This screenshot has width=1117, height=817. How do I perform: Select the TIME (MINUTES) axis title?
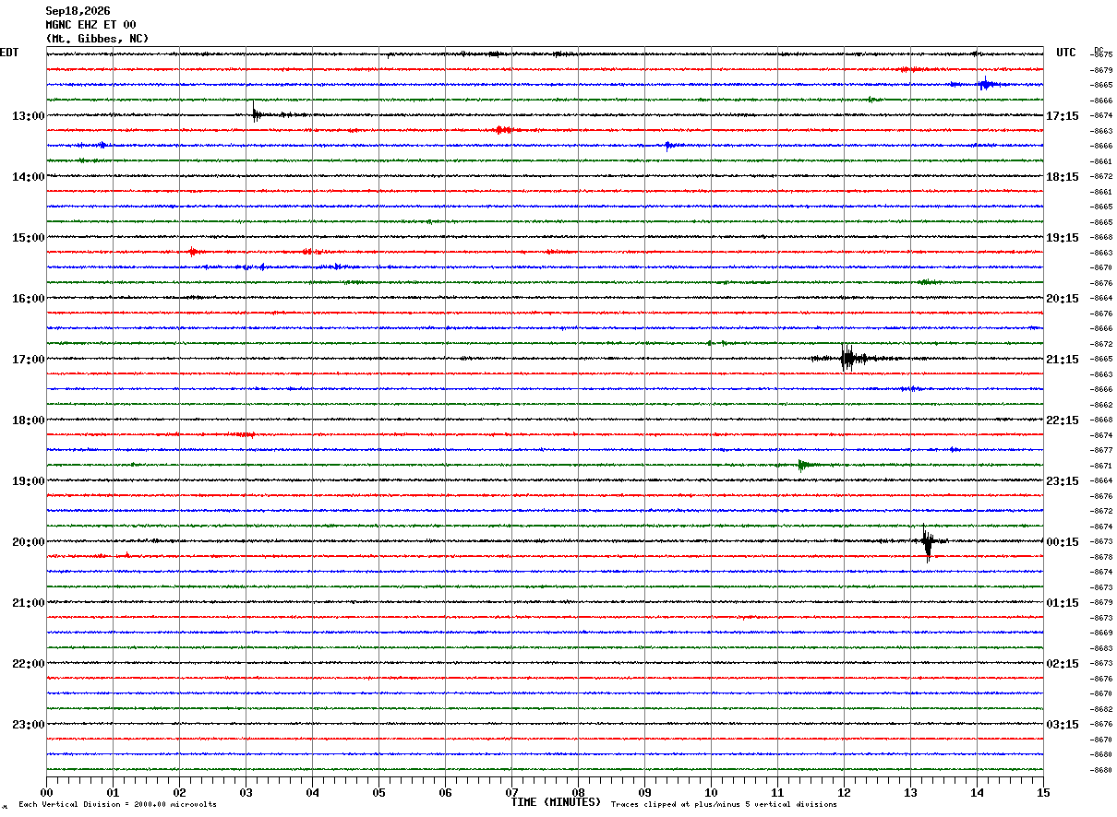tap(556, 802)
